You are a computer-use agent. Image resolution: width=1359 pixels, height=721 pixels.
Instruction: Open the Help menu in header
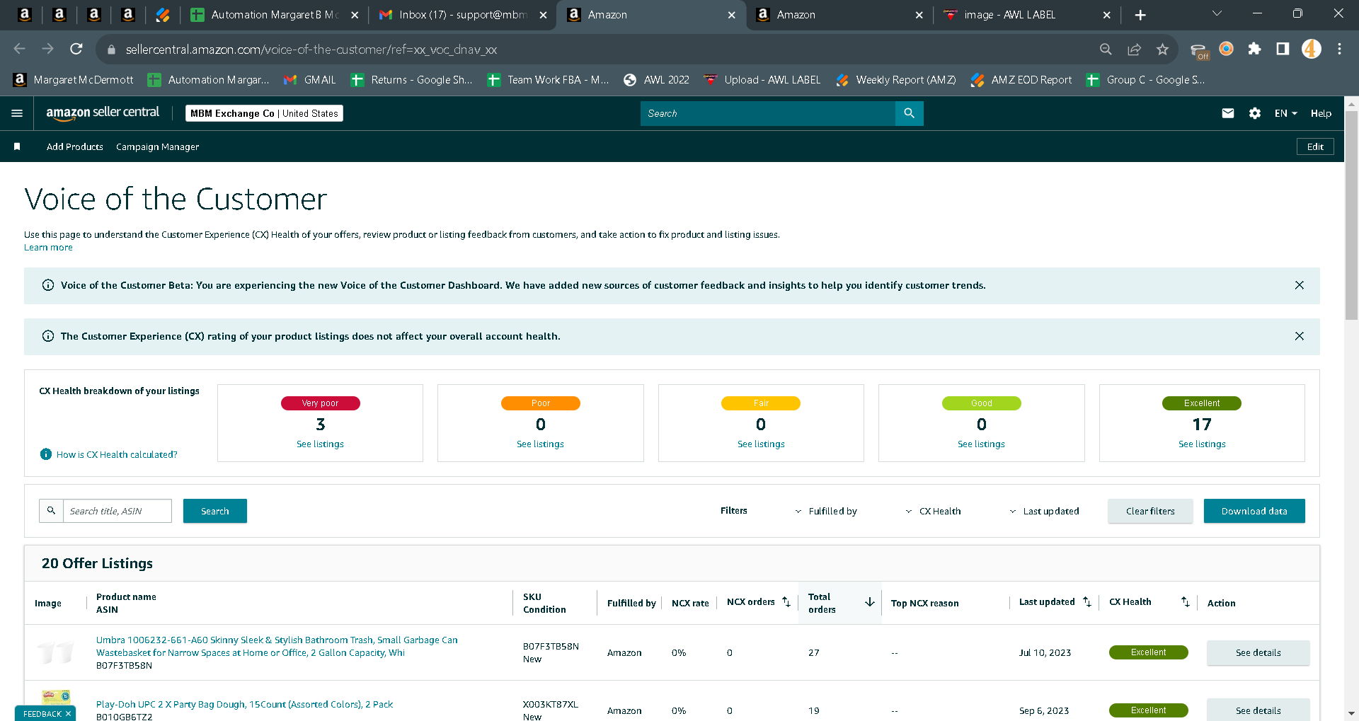coord(1321,113)
